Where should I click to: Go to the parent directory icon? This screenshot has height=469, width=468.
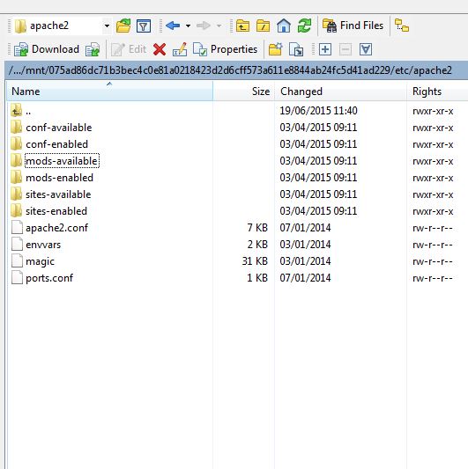pos(242,26)
